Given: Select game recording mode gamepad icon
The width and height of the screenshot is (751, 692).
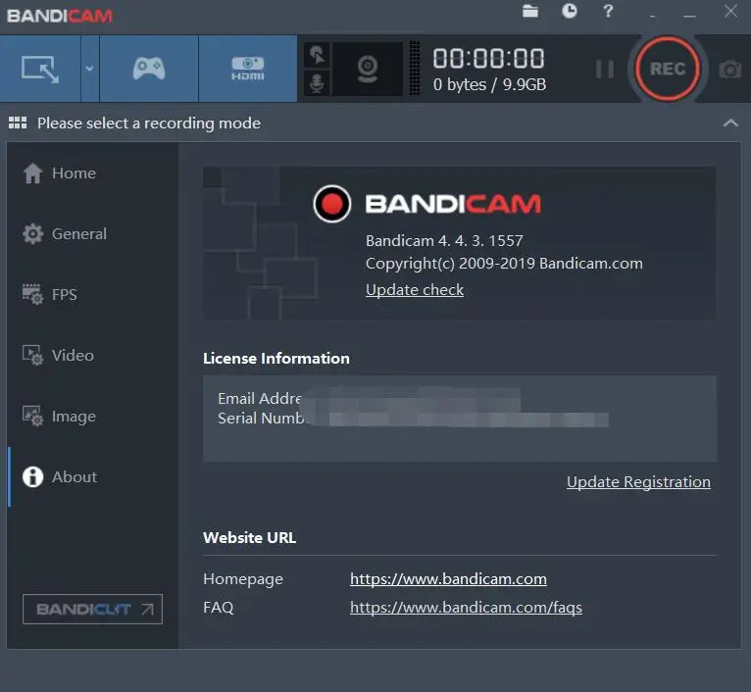Looking at the screenshot, I should point(149,69).
